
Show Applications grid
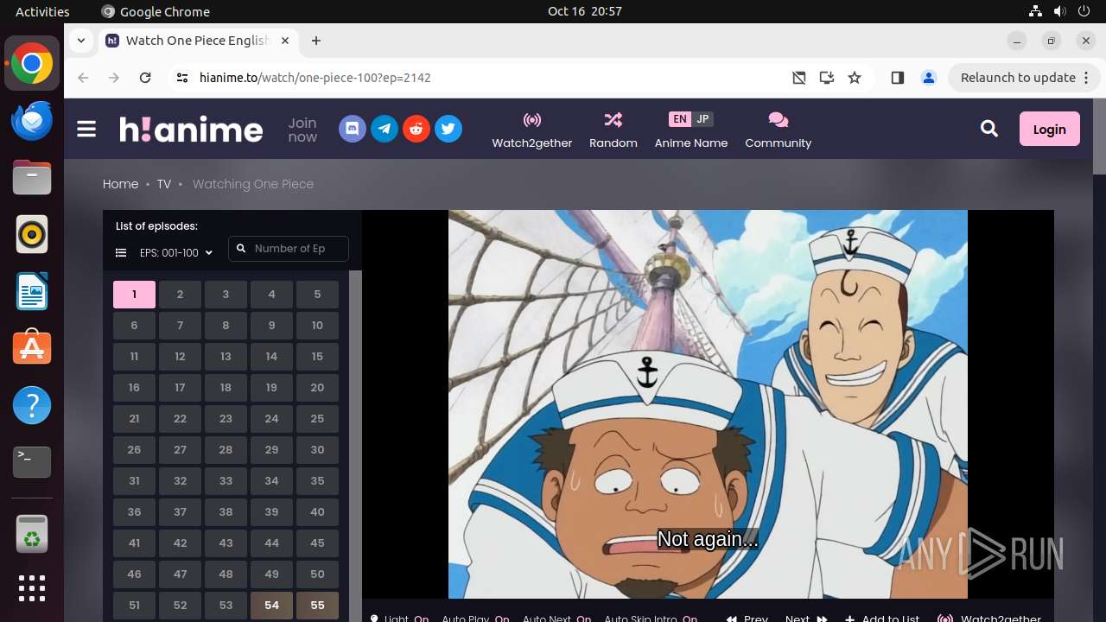point(32,588)
